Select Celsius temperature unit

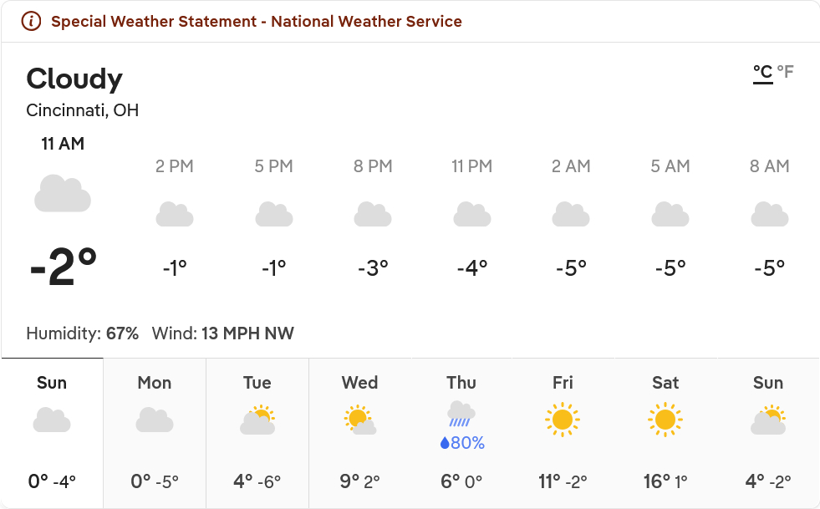click(762, 72)
